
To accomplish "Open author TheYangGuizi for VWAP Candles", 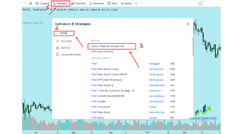I will pyautogui.click(x=156, y=102).
